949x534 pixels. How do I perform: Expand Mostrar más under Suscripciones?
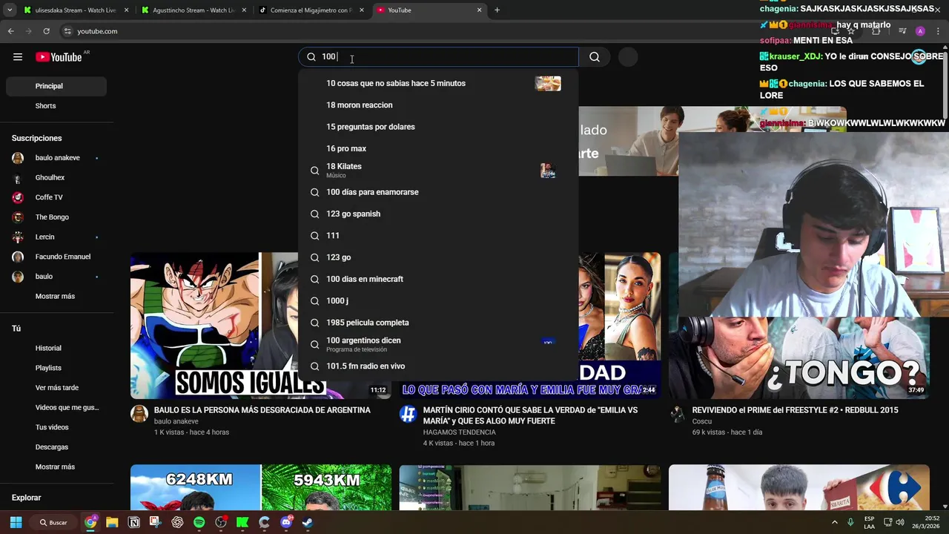click(55, 296)
